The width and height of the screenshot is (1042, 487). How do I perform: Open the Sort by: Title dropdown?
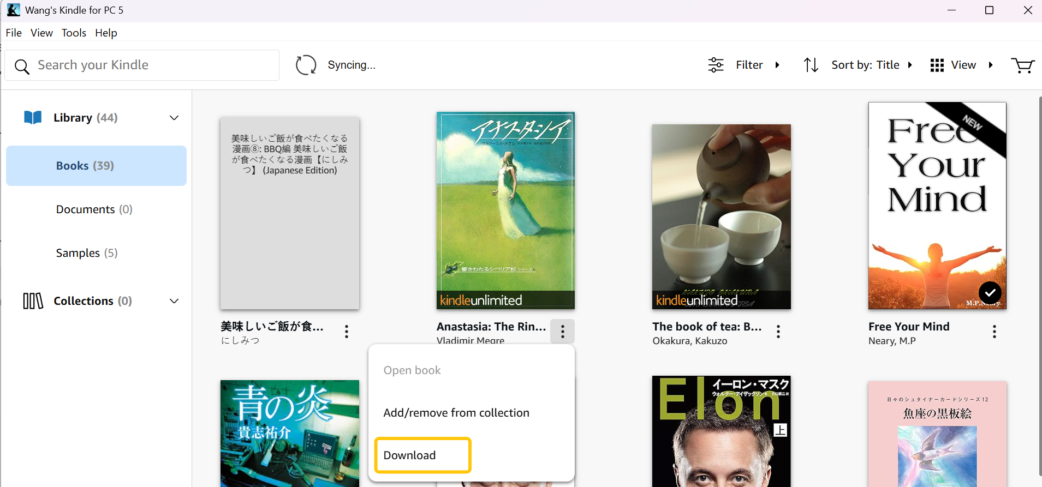(872, 65)
